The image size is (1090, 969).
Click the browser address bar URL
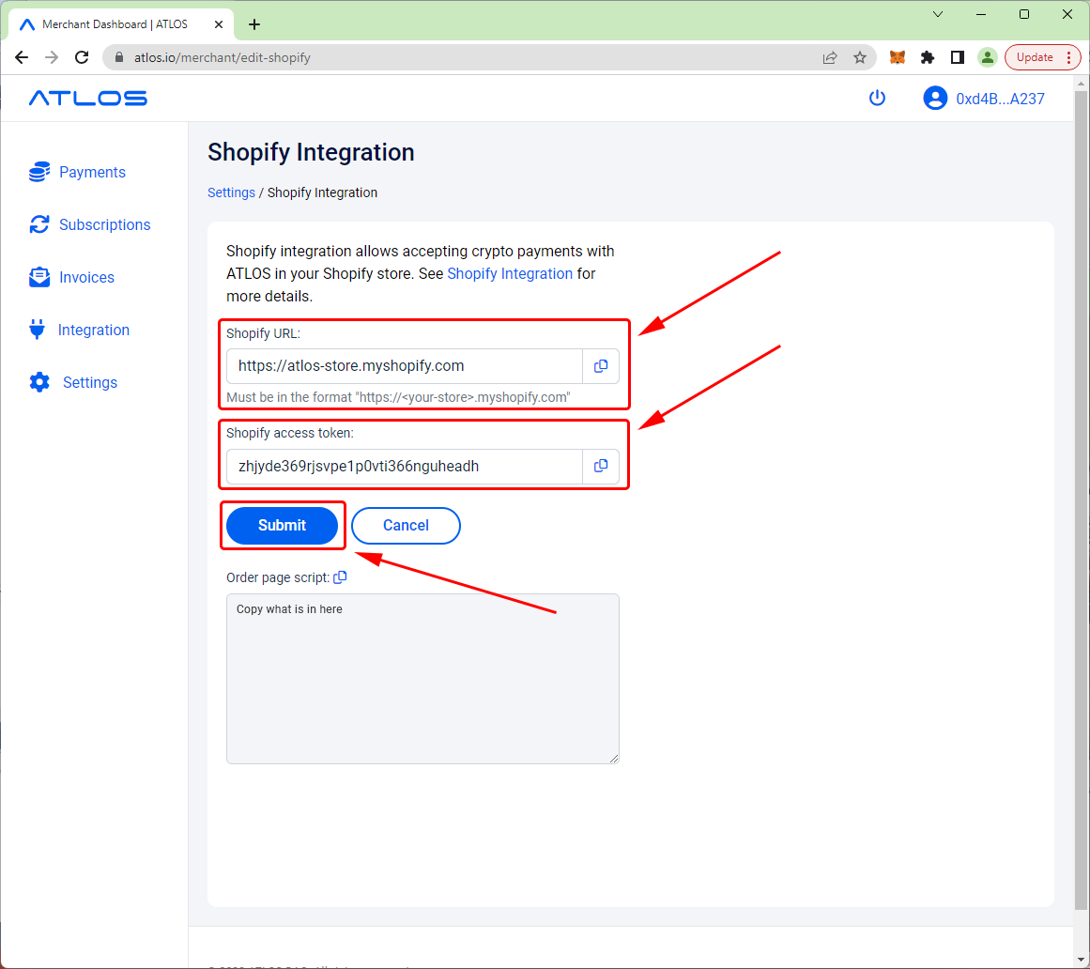[223, 57]
